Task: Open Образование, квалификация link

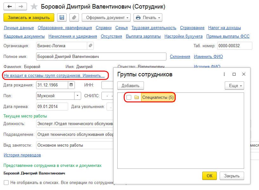Action: tap(65, 28)
